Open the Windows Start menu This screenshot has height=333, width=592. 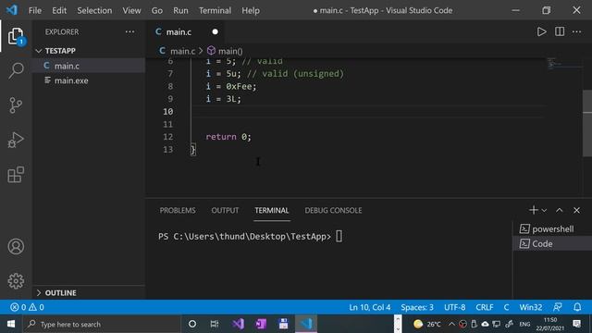click(x=10, y=324)
